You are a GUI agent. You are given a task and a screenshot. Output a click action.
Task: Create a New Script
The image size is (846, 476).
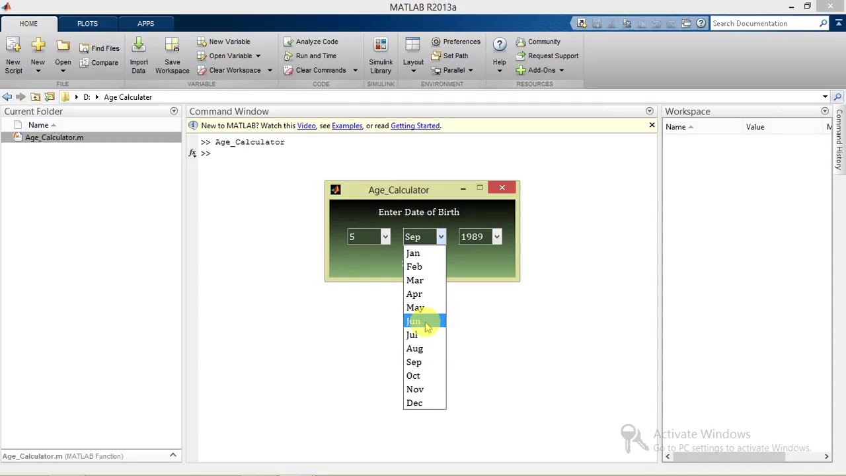(13, 56)
